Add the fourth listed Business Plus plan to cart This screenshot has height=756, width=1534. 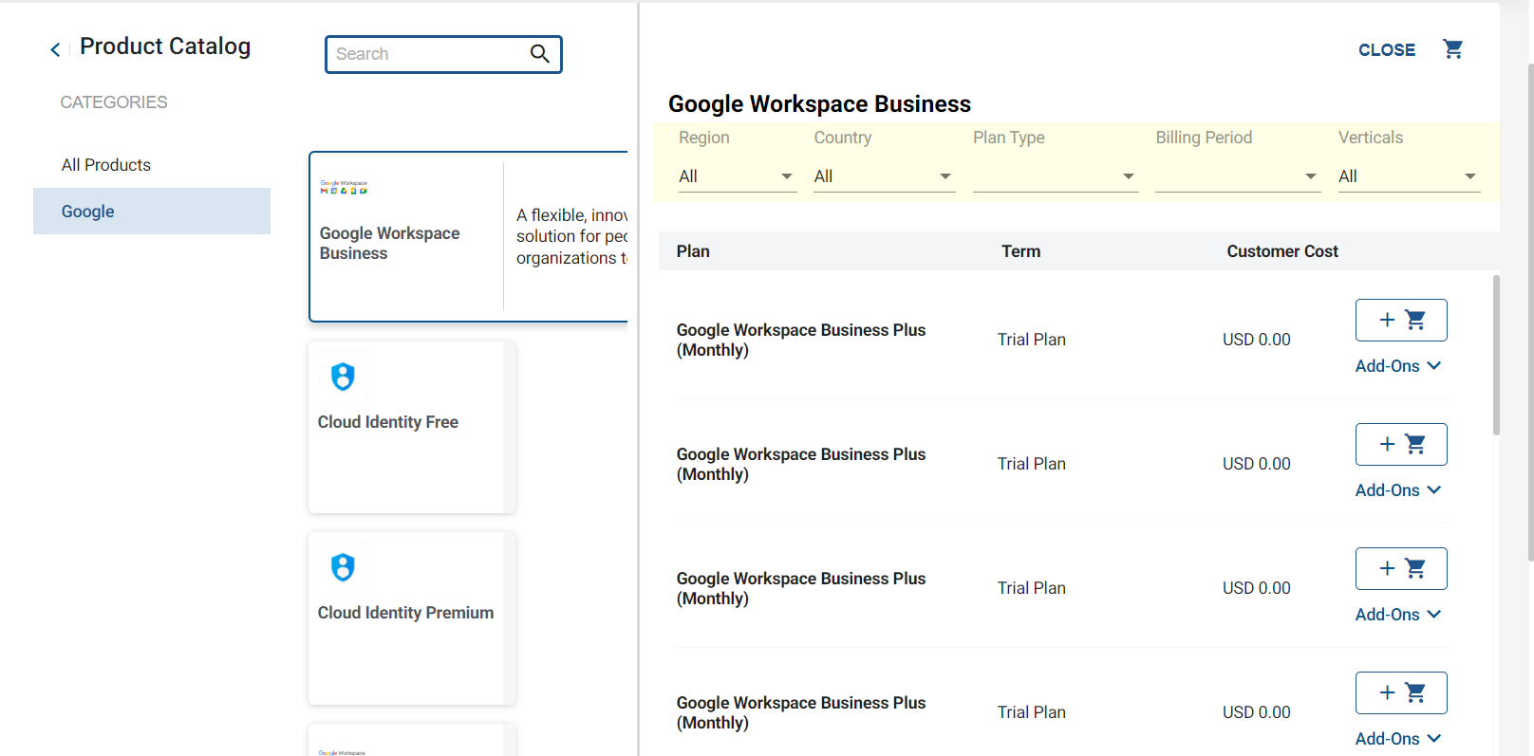(1401, 693)
